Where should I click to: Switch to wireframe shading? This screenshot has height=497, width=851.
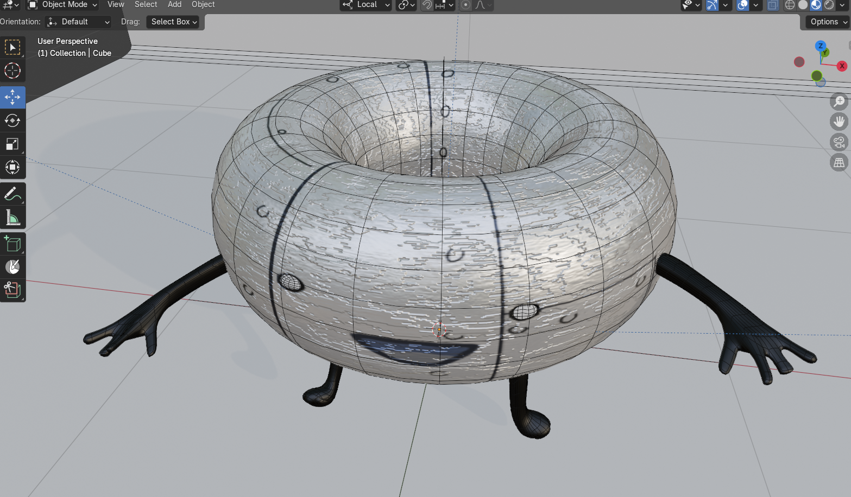tap(790, 5)
